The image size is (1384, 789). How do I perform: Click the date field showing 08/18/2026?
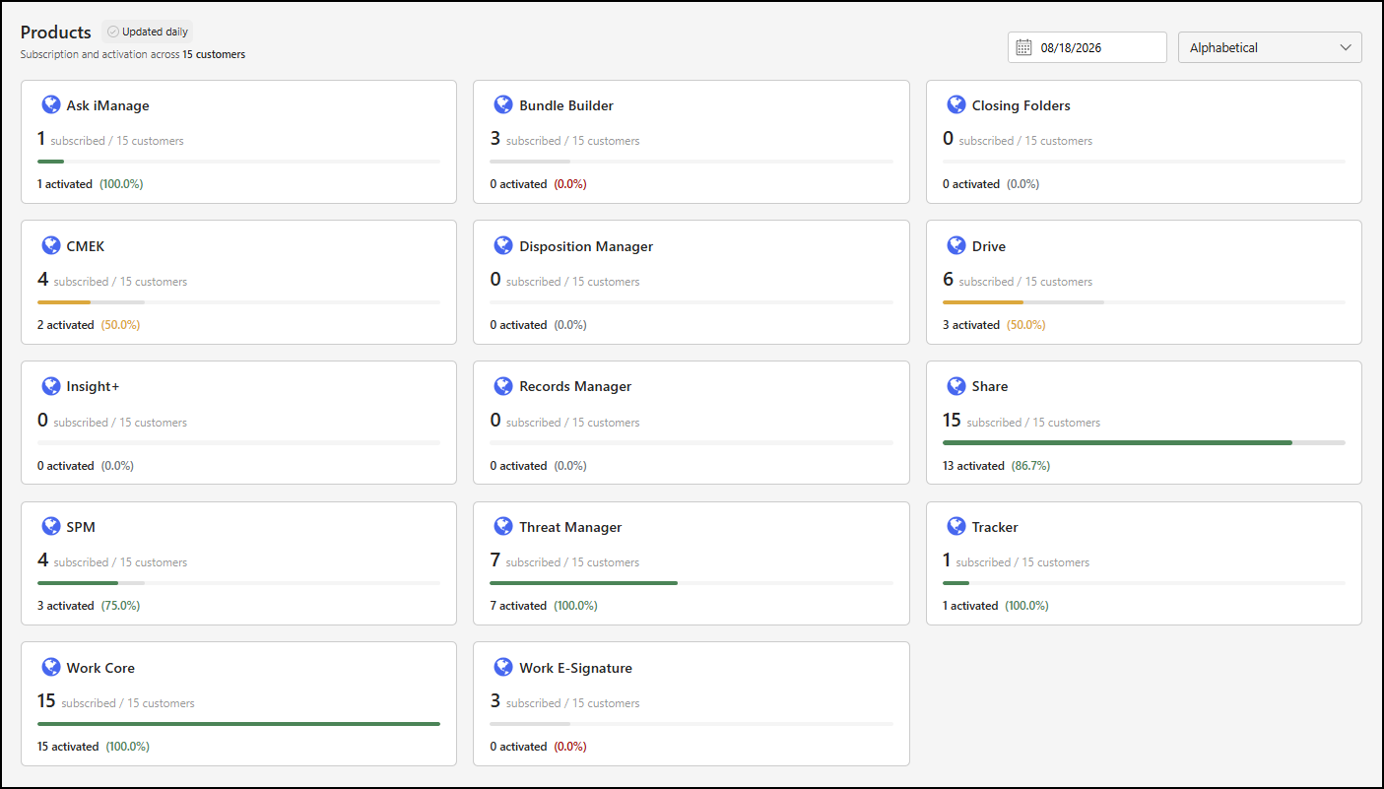[x=1087, y=47]
